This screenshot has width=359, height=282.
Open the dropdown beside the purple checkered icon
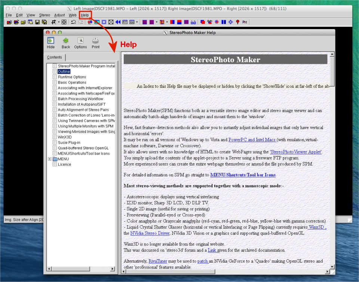157,22
